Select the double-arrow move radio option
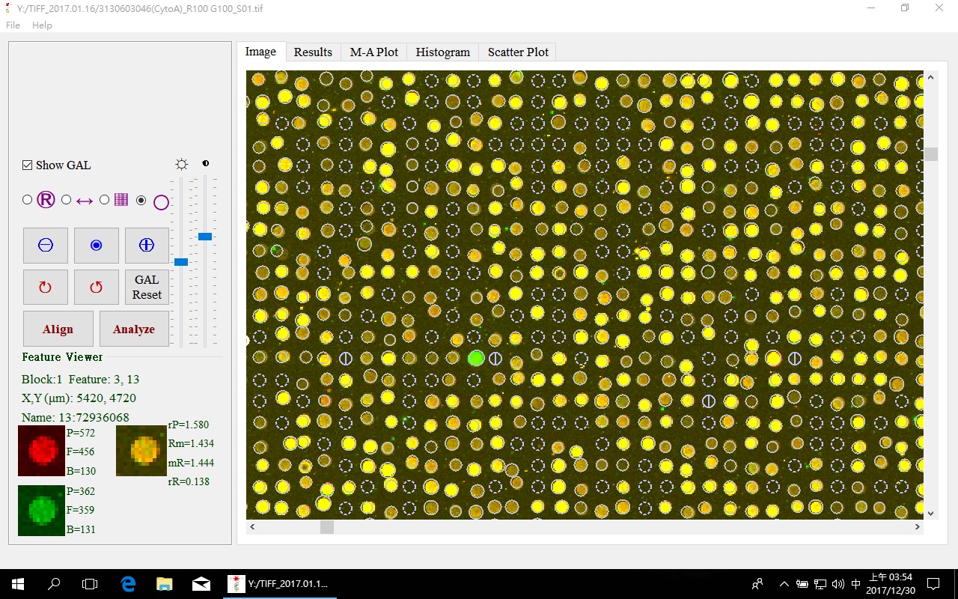958x599 pixels. (66, 200)
